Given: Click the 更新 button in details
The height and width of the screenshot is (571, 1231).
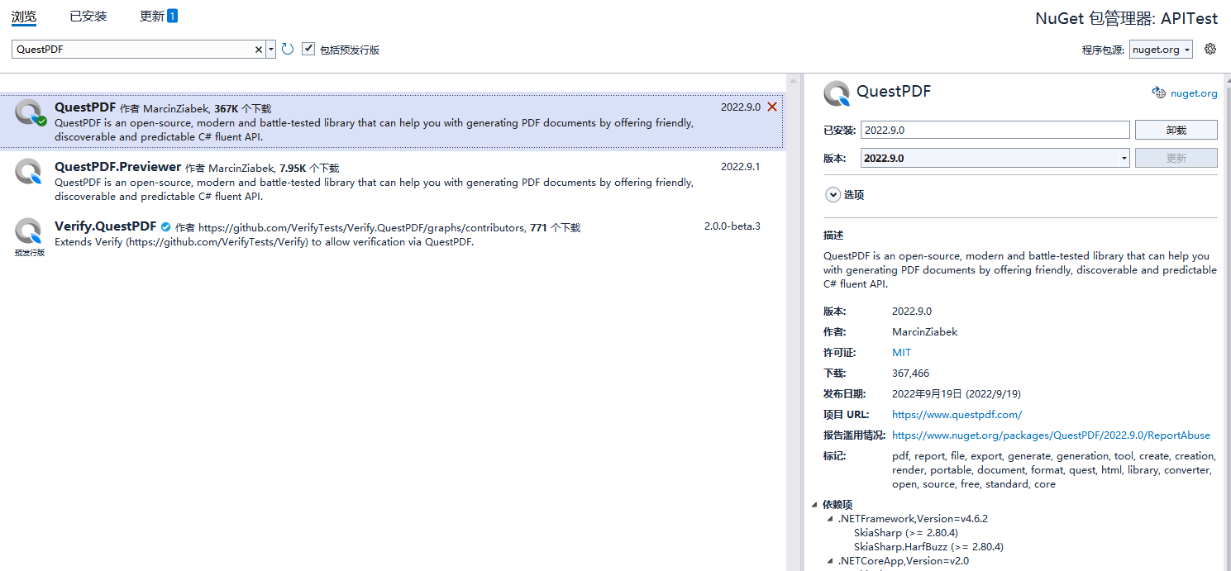Looking at the screenshot, I should click(1176, 158).
